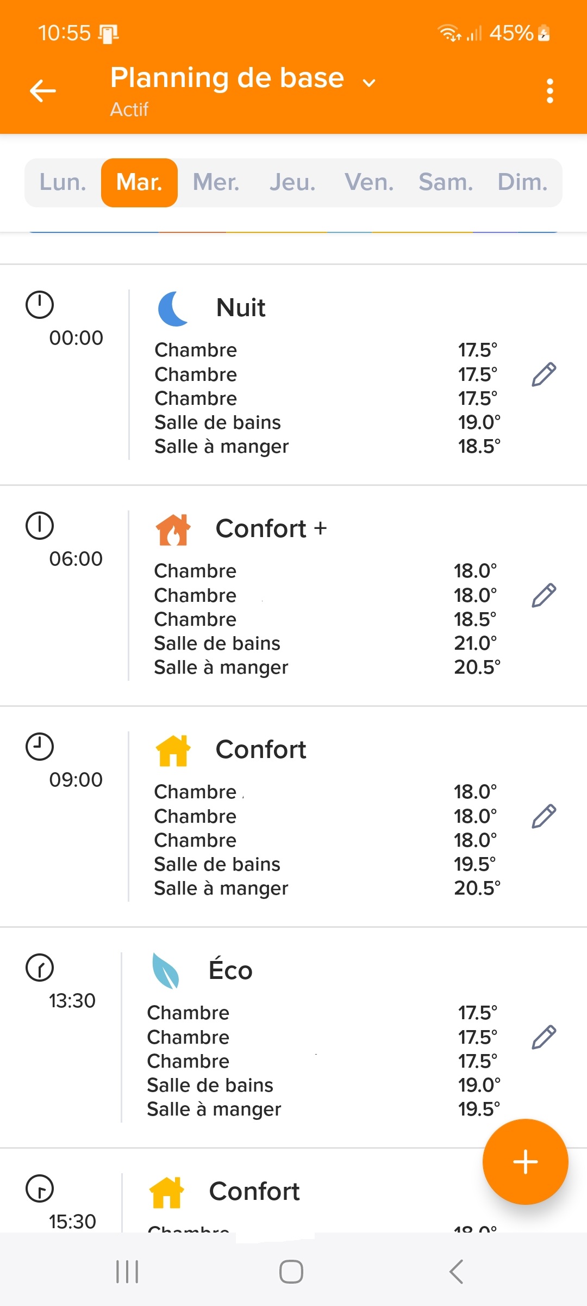The height and width of the screenshot is (1306, 587).
Task: Open the Ven. day schedule
Action: pyautogui.click(x=370, y=182)
